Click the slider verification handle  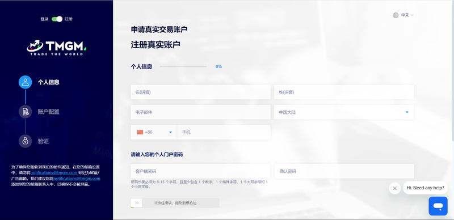(x=137, y=203)
